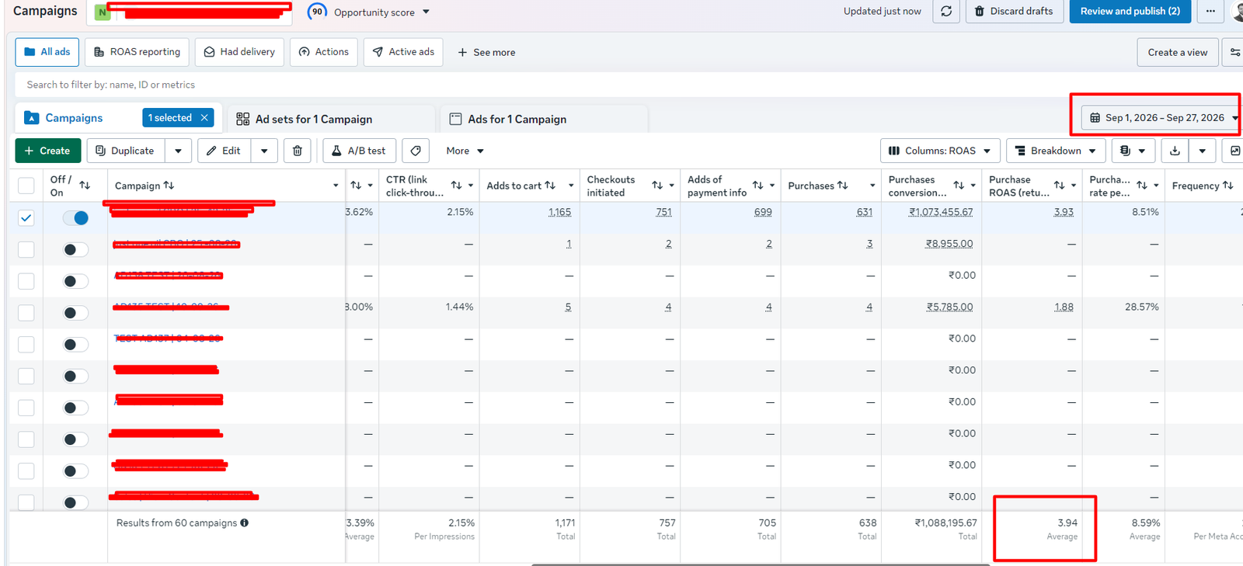Open the Purchases column options dropdown arrow
1243x566 pixels.
[x=872, y=186]
